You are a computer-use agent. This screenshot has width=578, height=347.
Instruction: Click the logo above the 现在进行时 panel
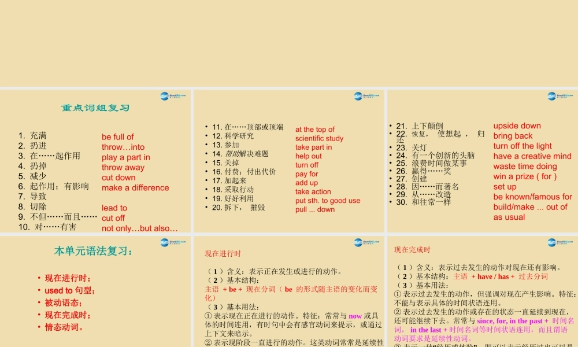click(358, 243)
